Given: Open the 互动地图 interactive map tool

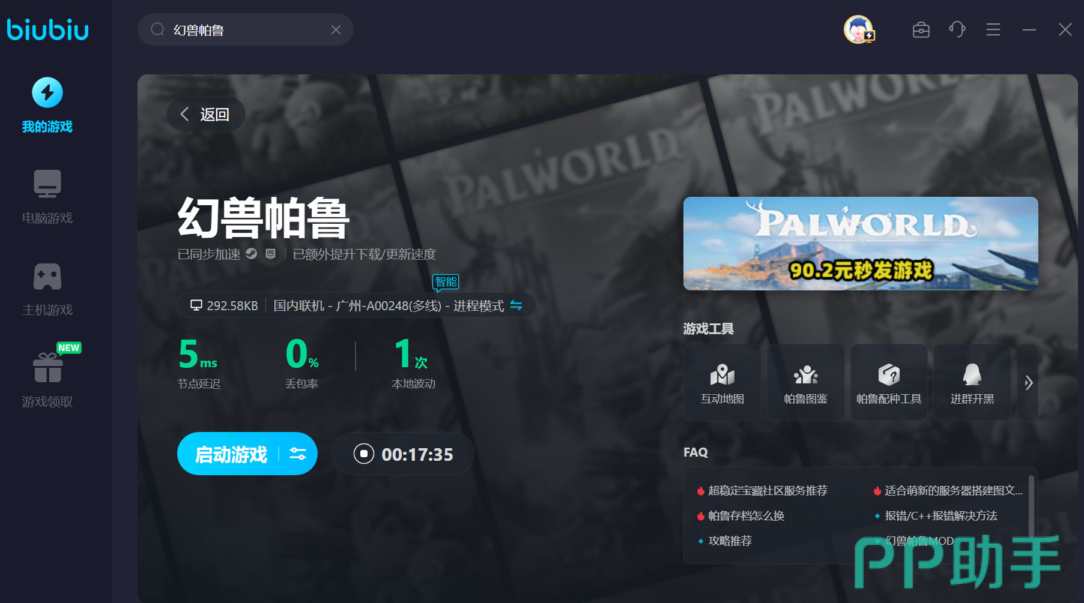Looking at the screenshot, I should pos(722,383).
